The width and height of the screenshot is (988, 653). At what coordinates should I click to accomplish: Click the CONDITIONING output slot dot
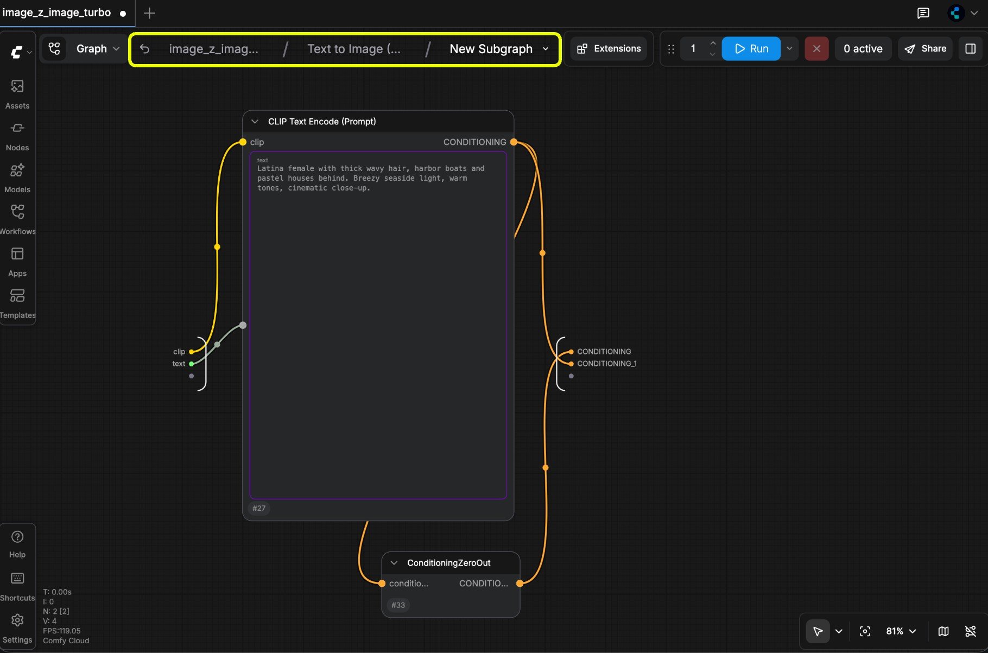click(x=514, y=142)
